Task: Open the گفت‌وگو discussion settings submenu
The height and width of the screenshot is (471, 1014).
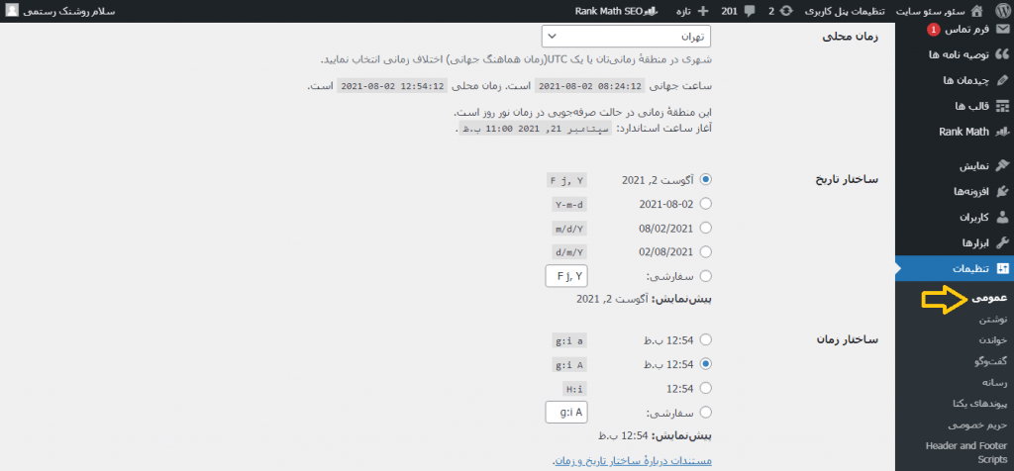Action: [x=991, y=361]
